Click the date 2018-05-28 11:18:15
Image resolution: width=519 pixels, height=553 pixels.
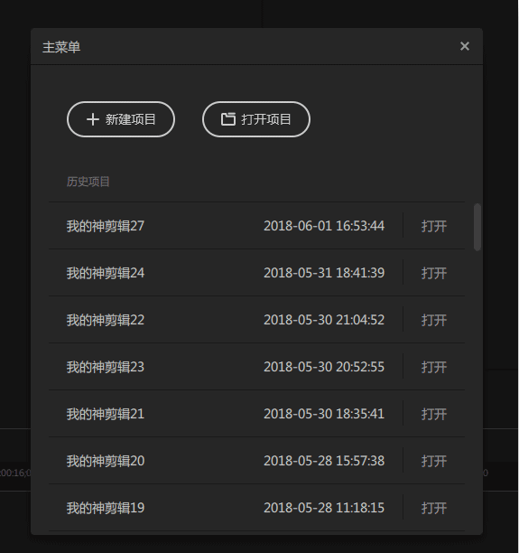click(324, 508)
